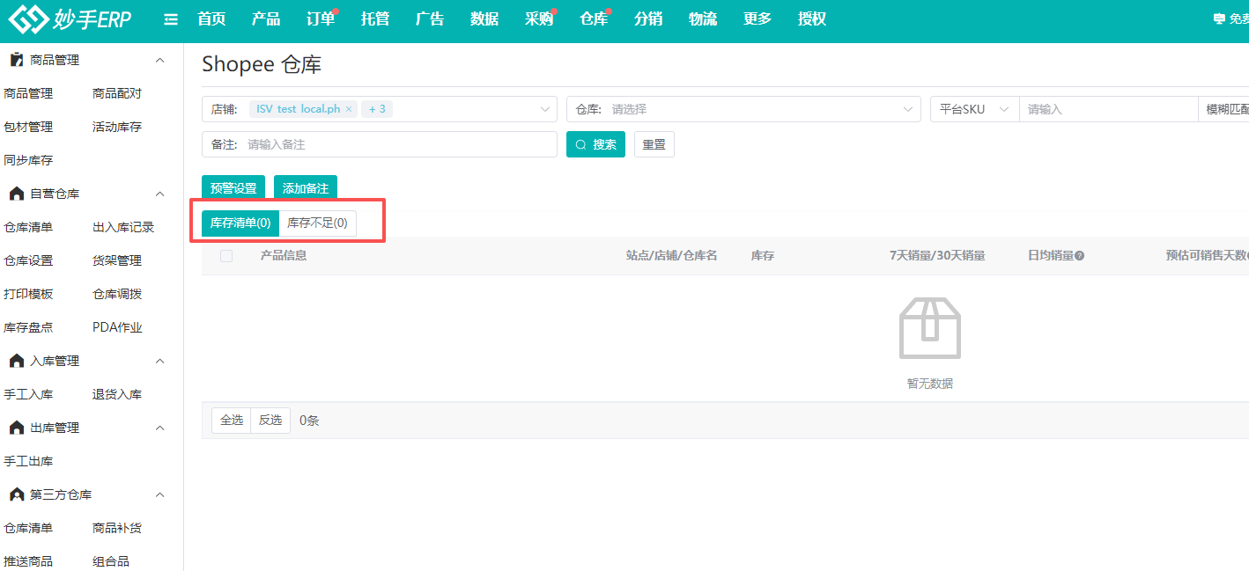Collapse the 入库管理 sidebar section
This screenshot has width=1249, height=571.
[159, 361]
